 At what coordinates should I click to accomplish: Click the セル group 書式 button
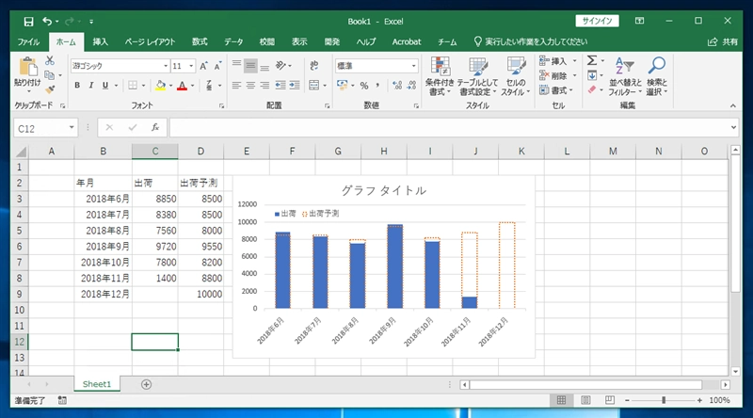pyautogui.click(x=557, y=89)
